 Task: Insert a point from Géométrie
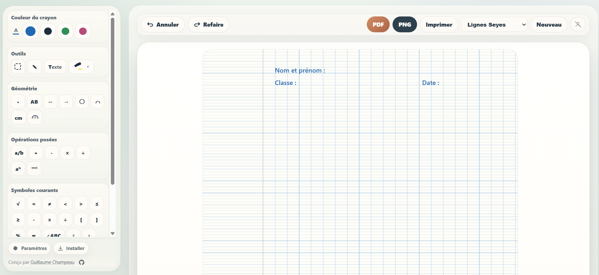pyautogui.click(x=18, y=102)
